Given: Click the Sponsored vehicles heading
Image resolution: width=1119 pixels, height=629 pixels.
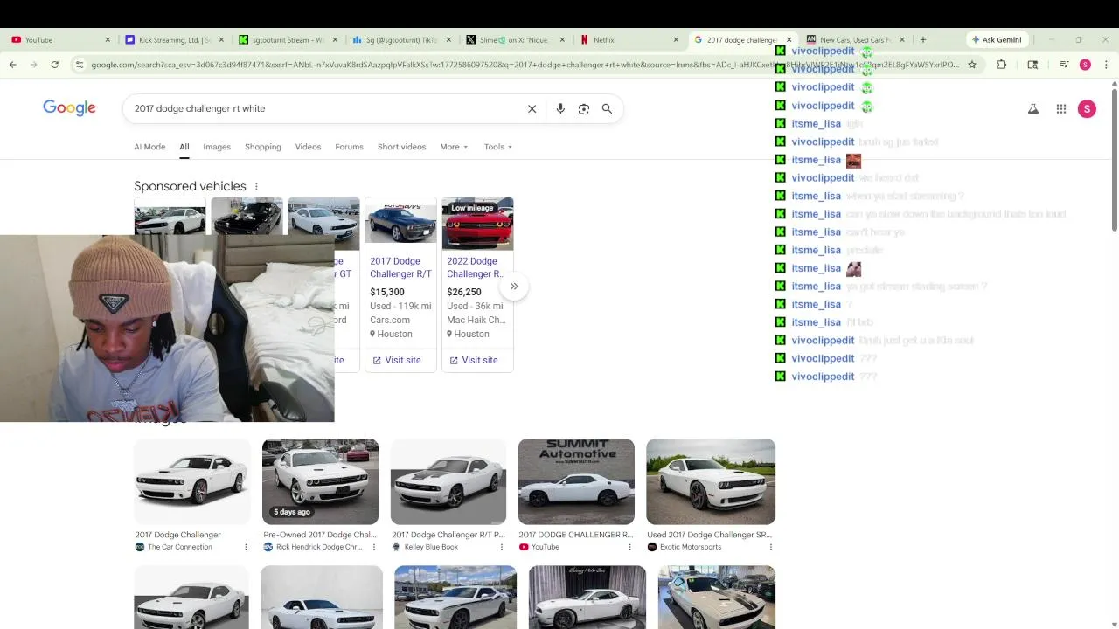Looking at the screenshot, I should pyautogui.click(x=190, y=186).
